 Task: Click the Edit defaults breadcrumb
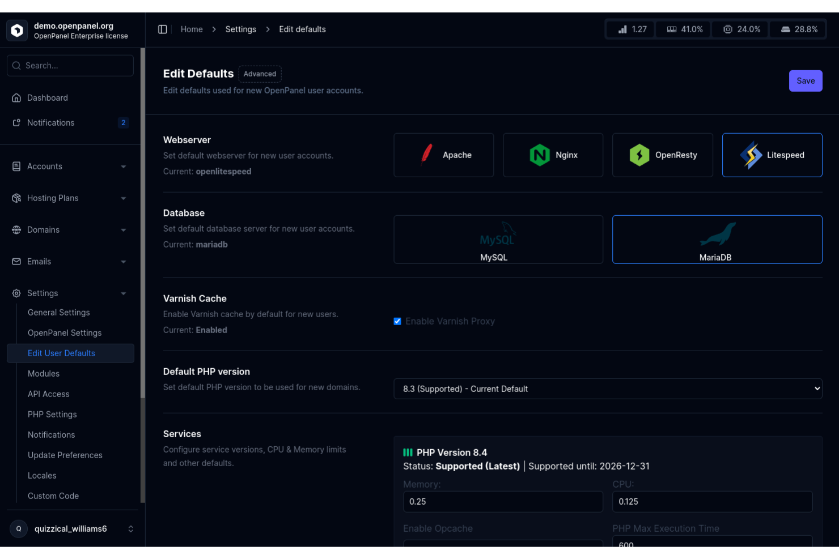302,29
